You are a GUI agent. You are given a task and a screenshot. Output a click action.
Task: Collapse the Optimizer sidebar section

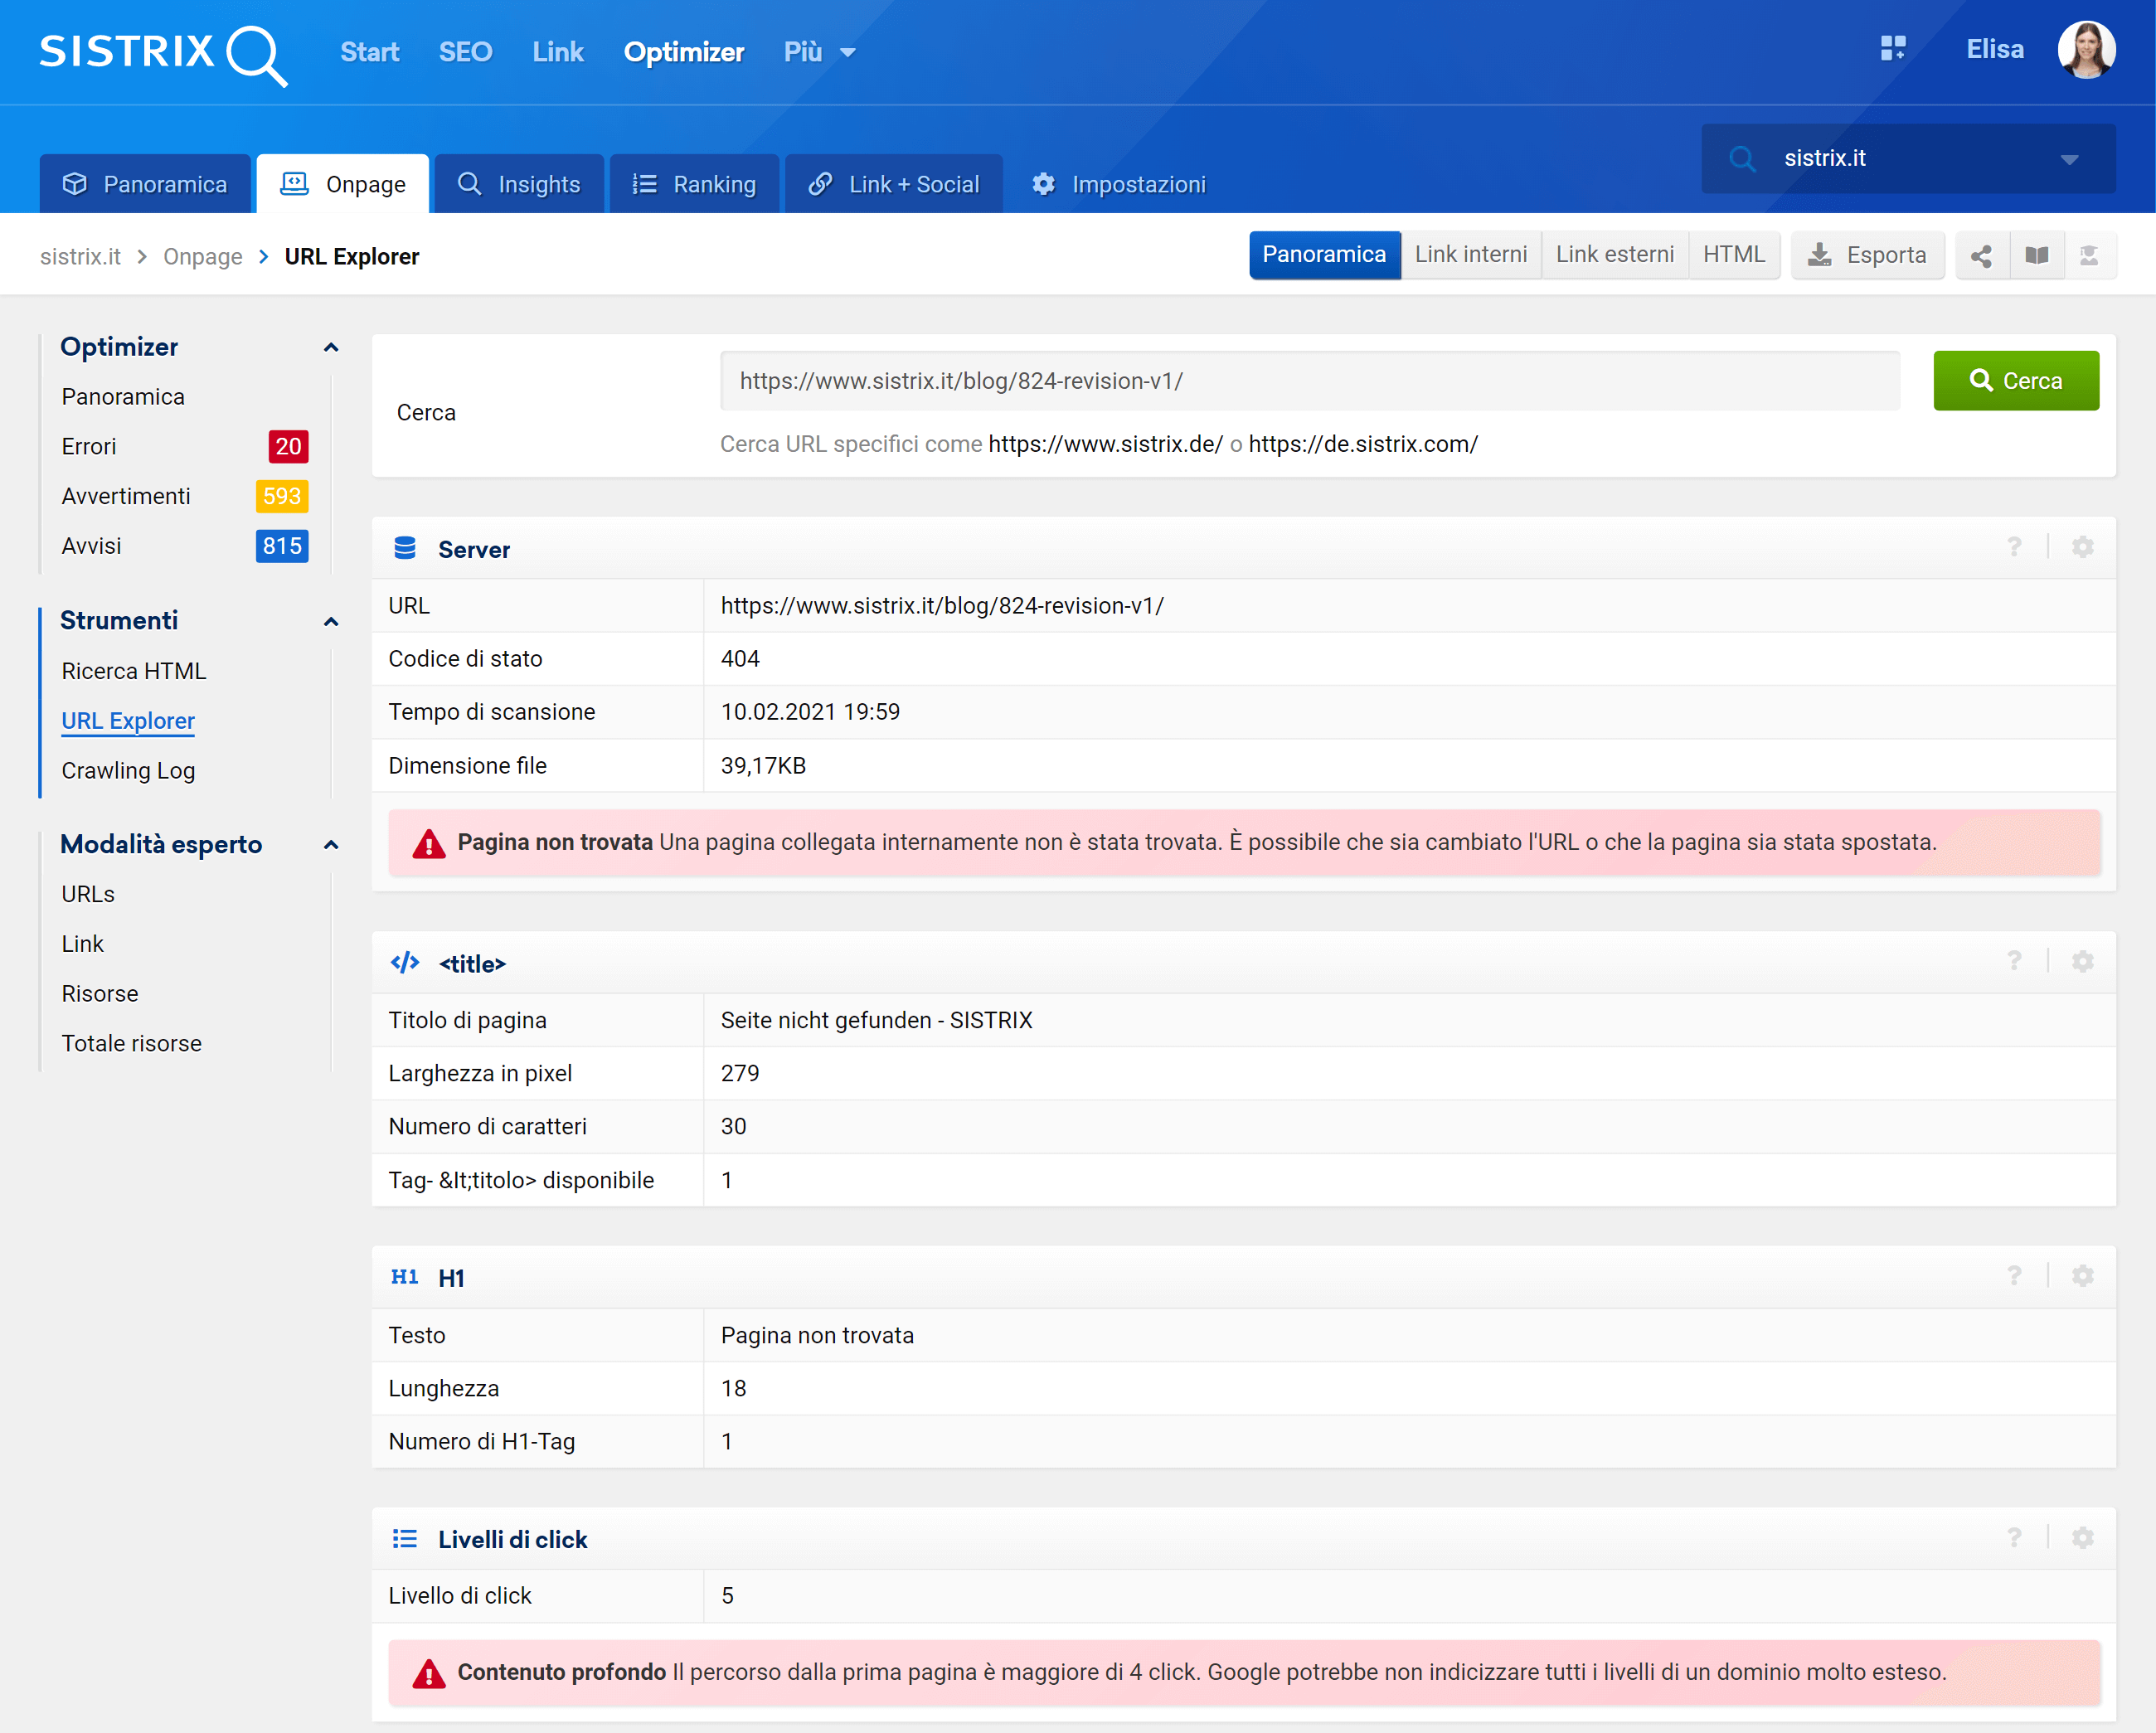(331, 348)
